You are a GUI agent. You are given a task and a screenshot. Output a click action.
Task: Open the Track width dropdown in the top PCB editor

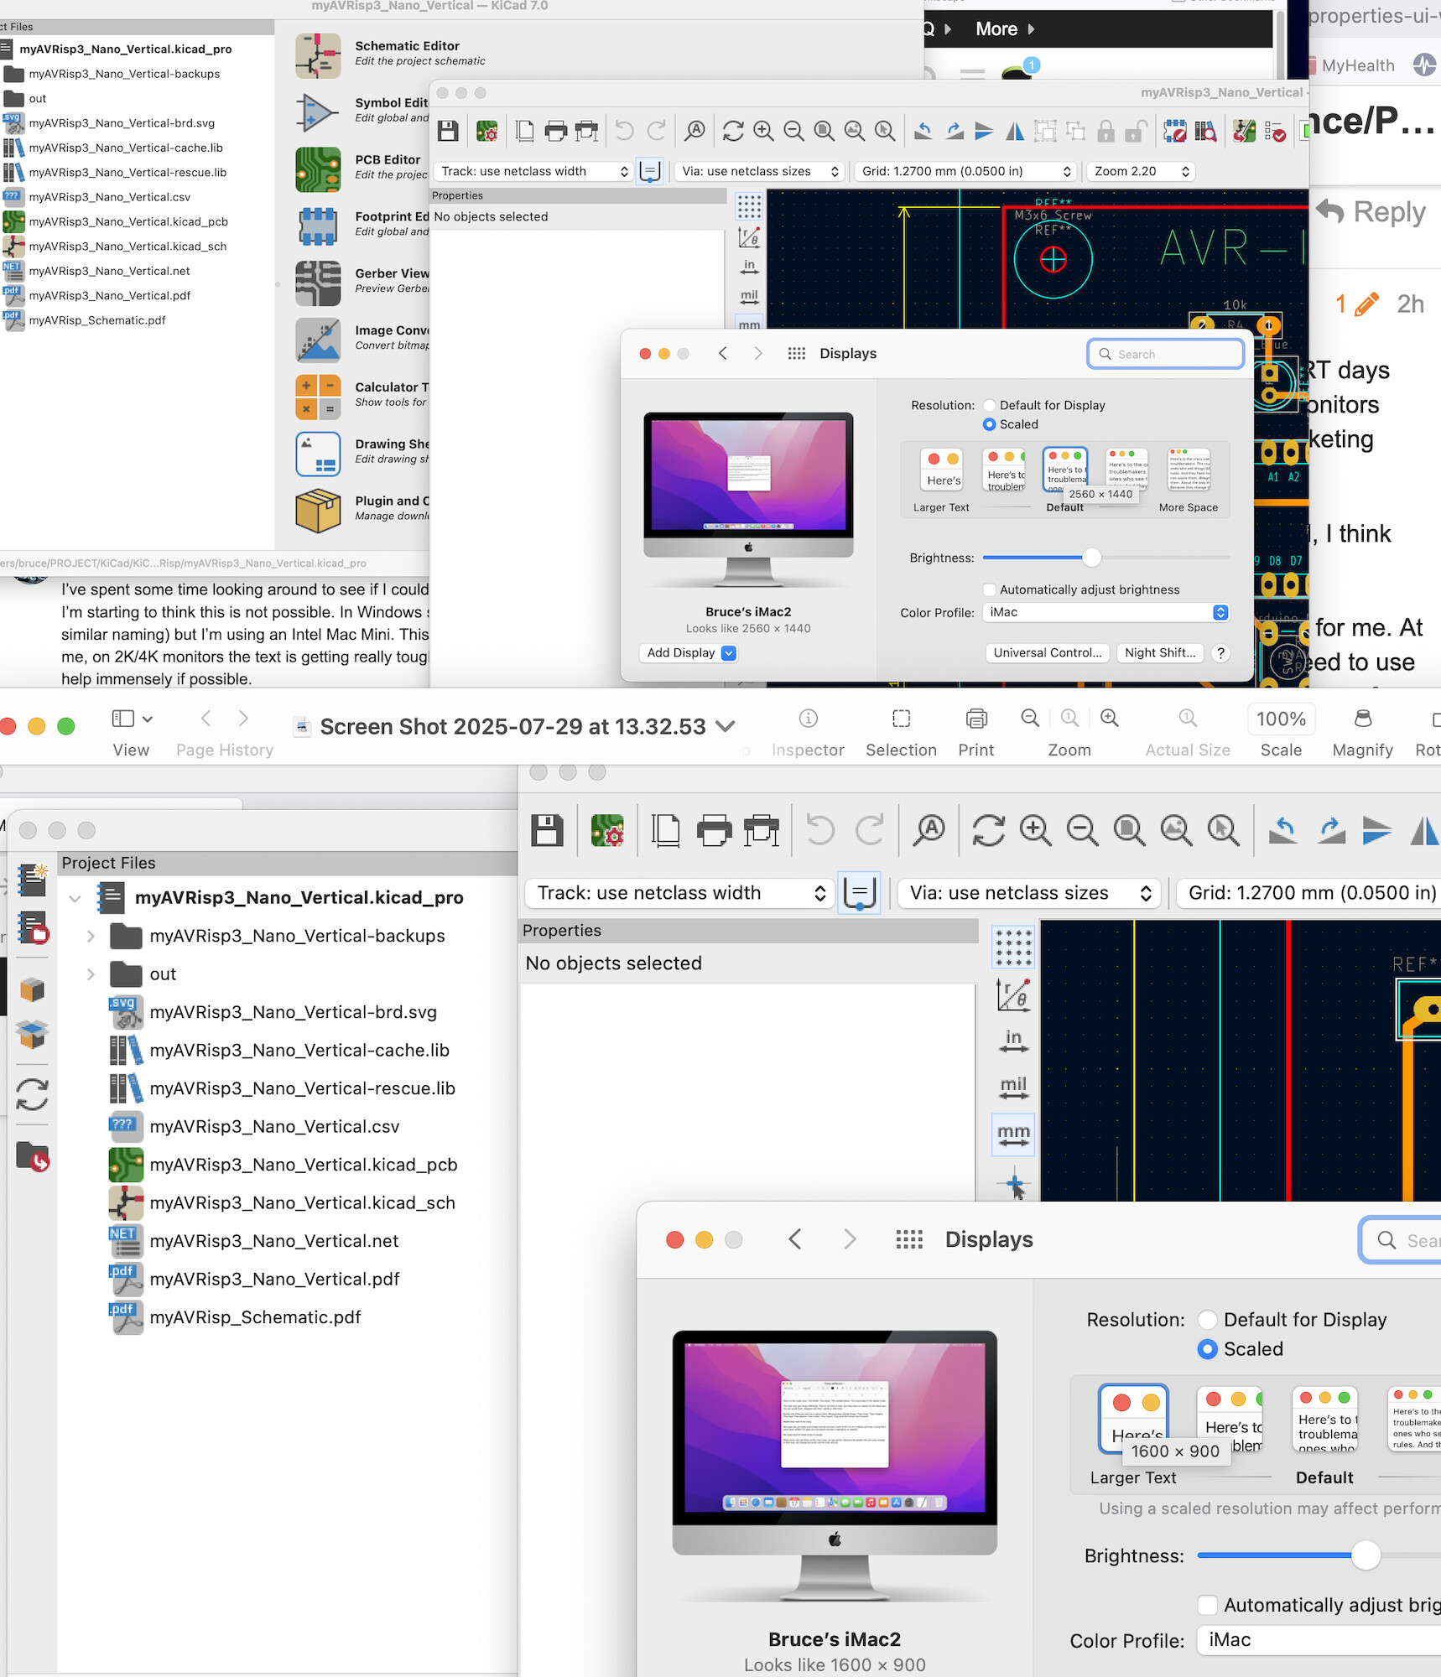tap(533, 171)
